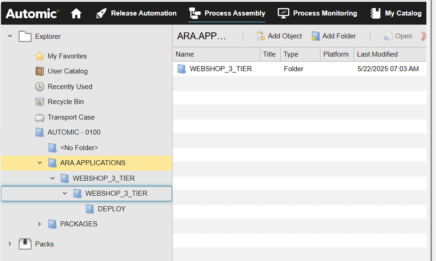This screenshot has width=436, height=261.
Task: Click the Recently Used clock icon
Action: 39,87
